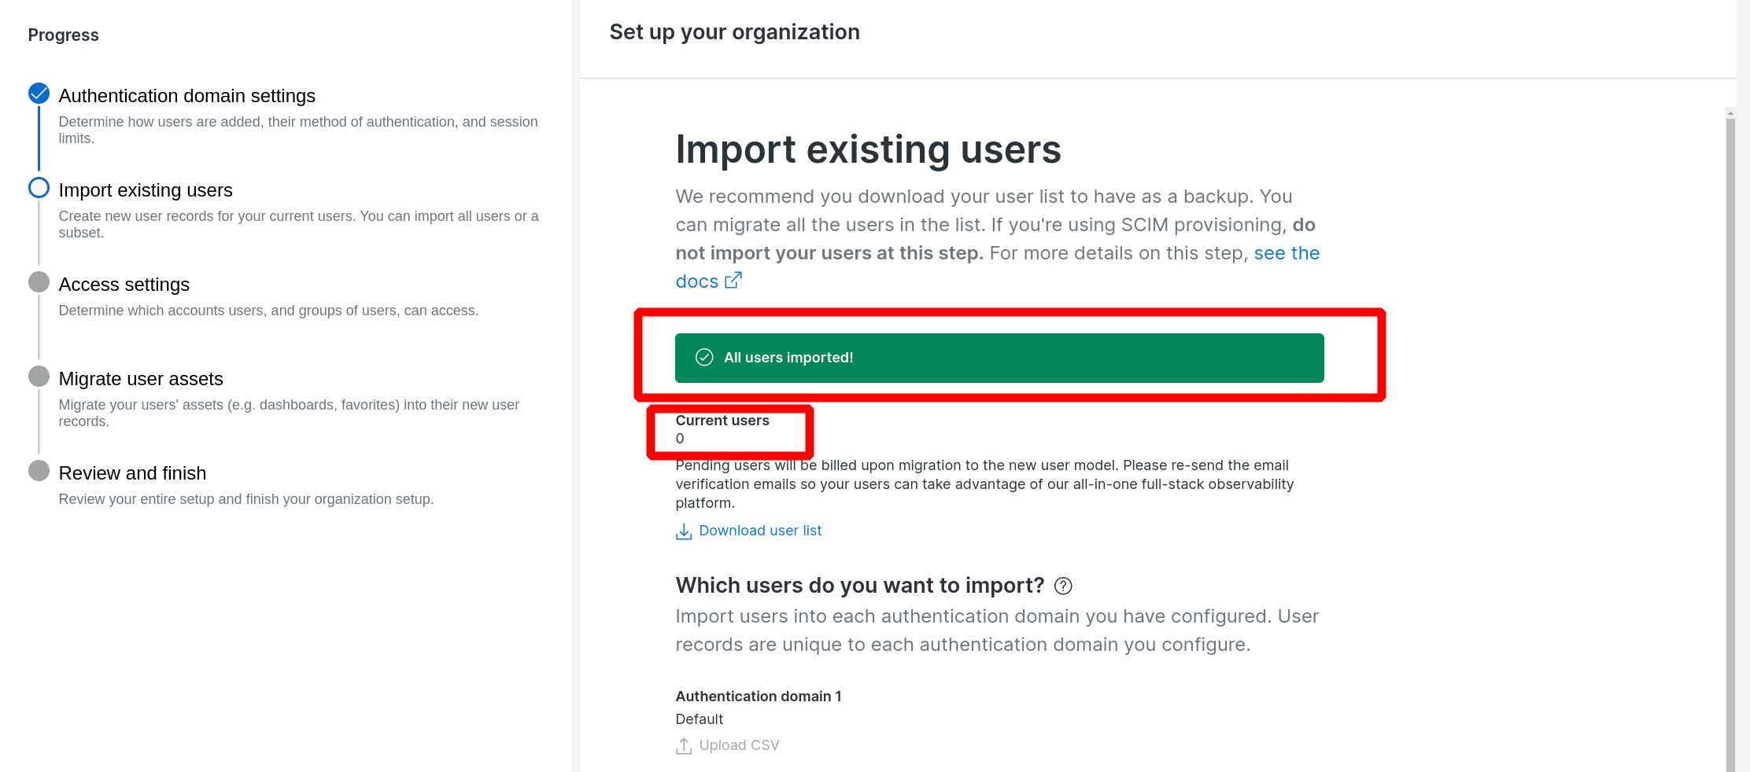
Task: Click the external link icon after docs
Action: point(733,281)
